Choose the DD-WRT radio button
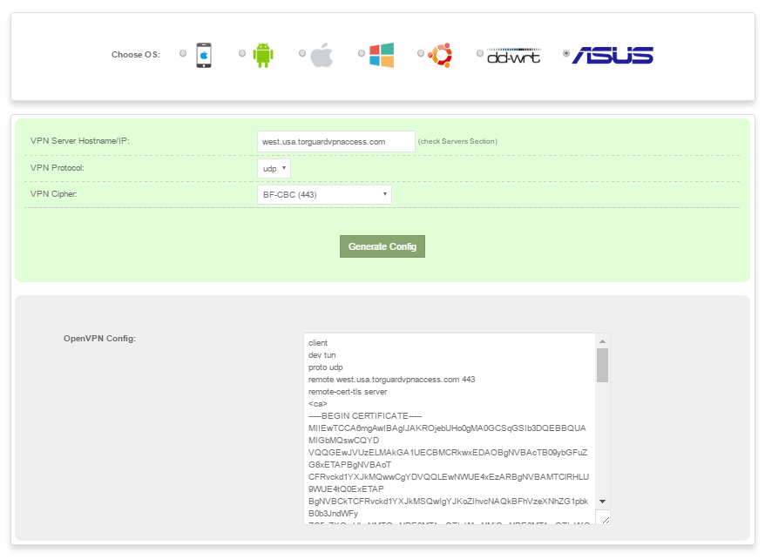Screen dimensions: 765x559 pos(479,54)
